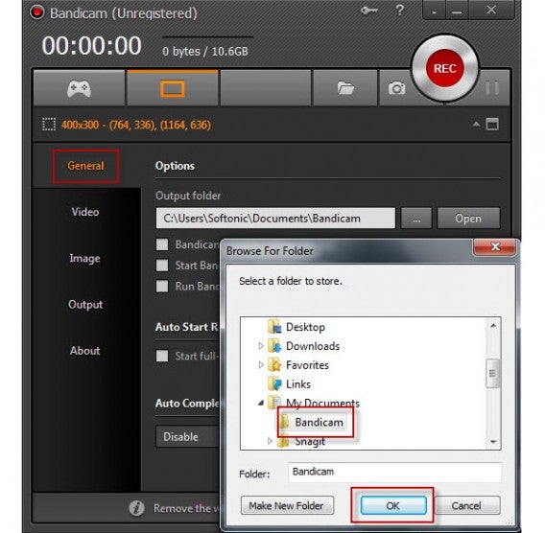Click OK in Browse For Folder
545x533 pixels.
point(393,505)
